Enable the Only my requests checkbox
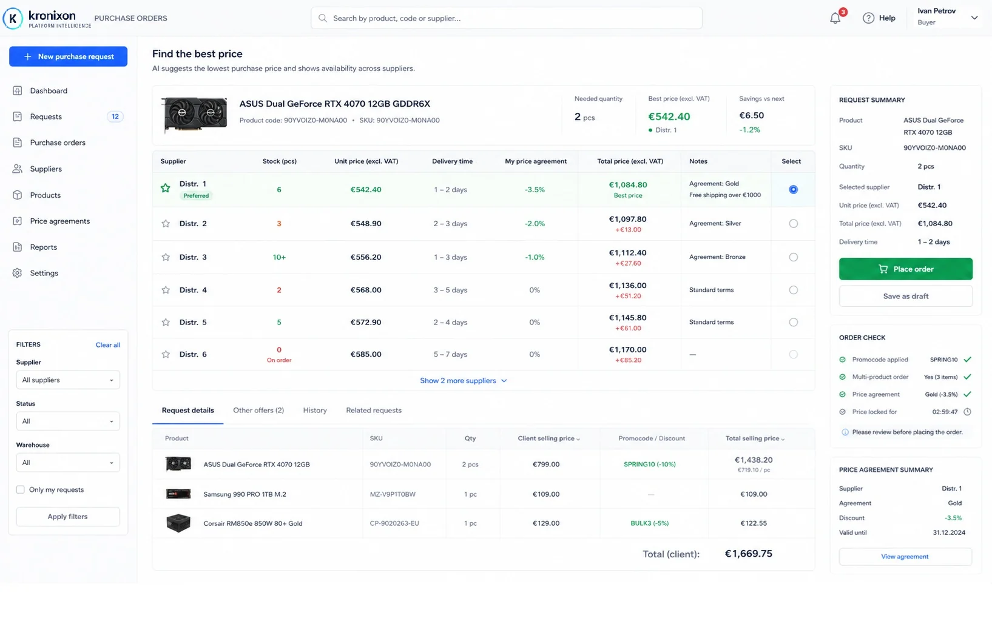The width and height of the screenshot is (992, 621). click(21, 489)
